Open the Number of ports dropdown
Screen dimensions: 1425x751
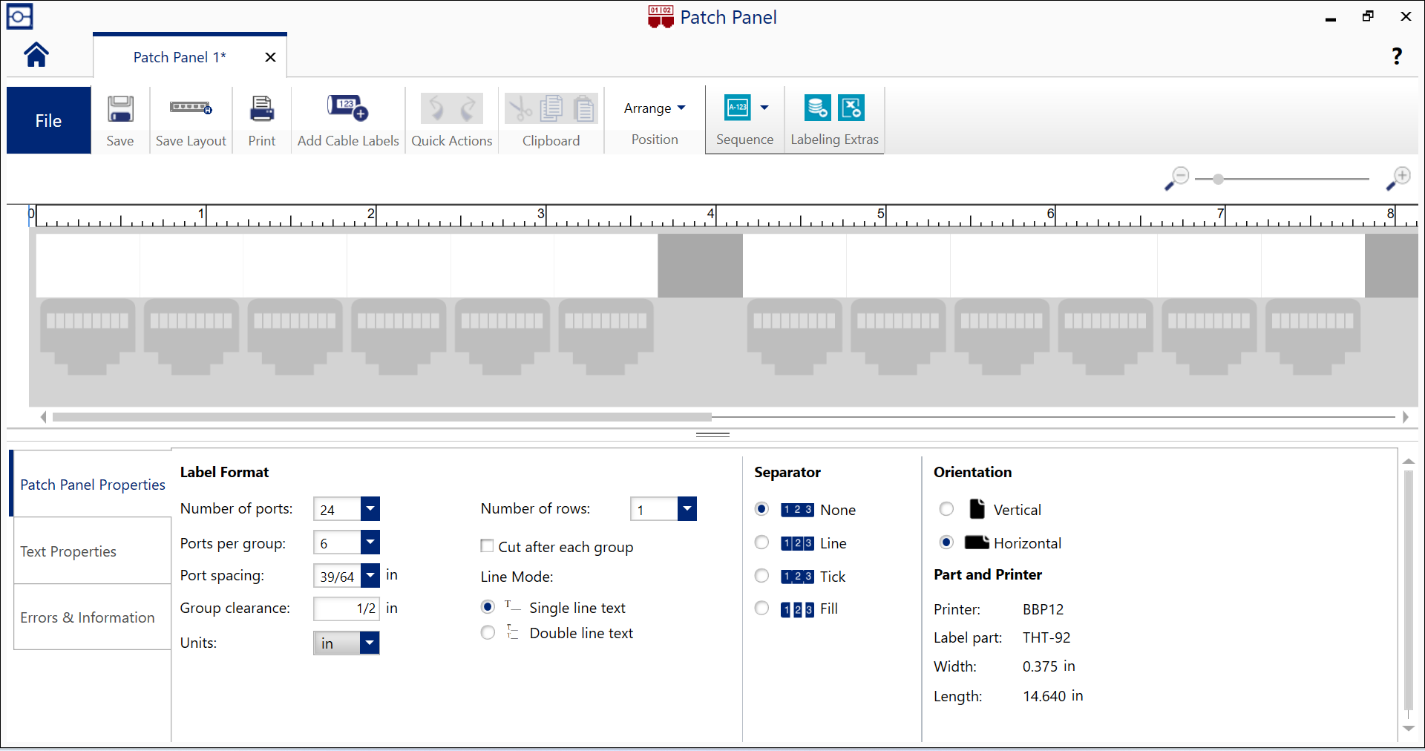[370, 509]
